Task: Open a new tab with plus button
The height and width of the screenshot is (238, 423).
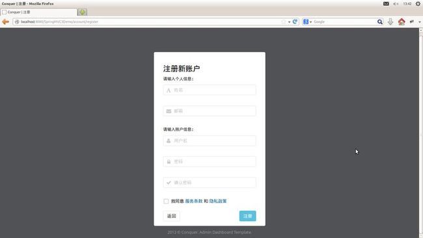Action: coord(82,12)
